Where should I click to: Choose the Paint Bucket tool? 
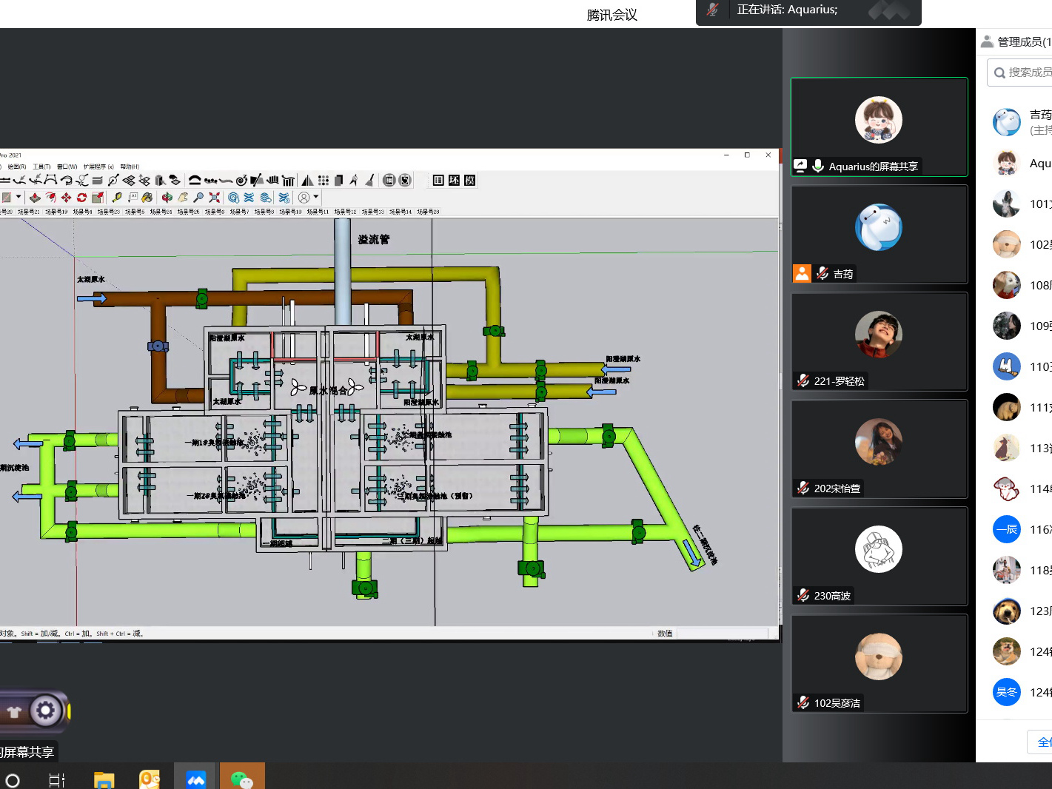click(x=147, y=198)
